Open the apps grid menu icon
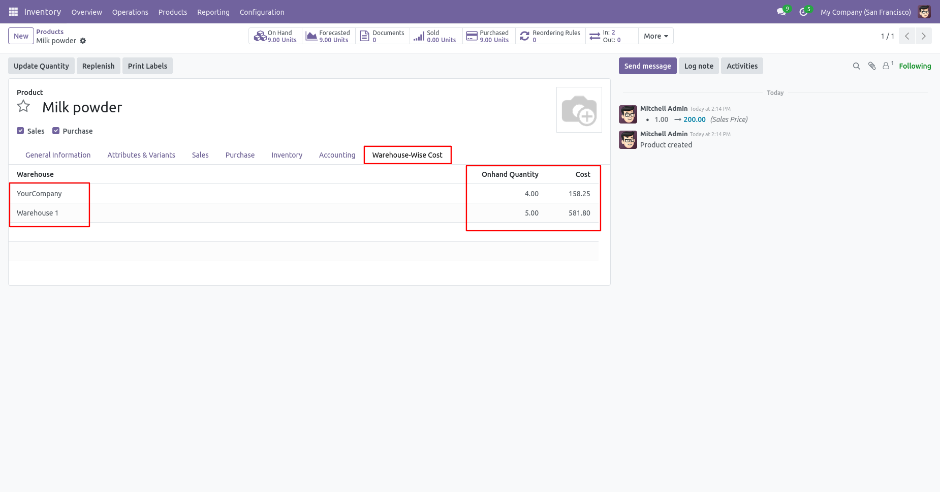Image resolution: width=940 pixels, height=492 pixels. [x=13, y=12]
